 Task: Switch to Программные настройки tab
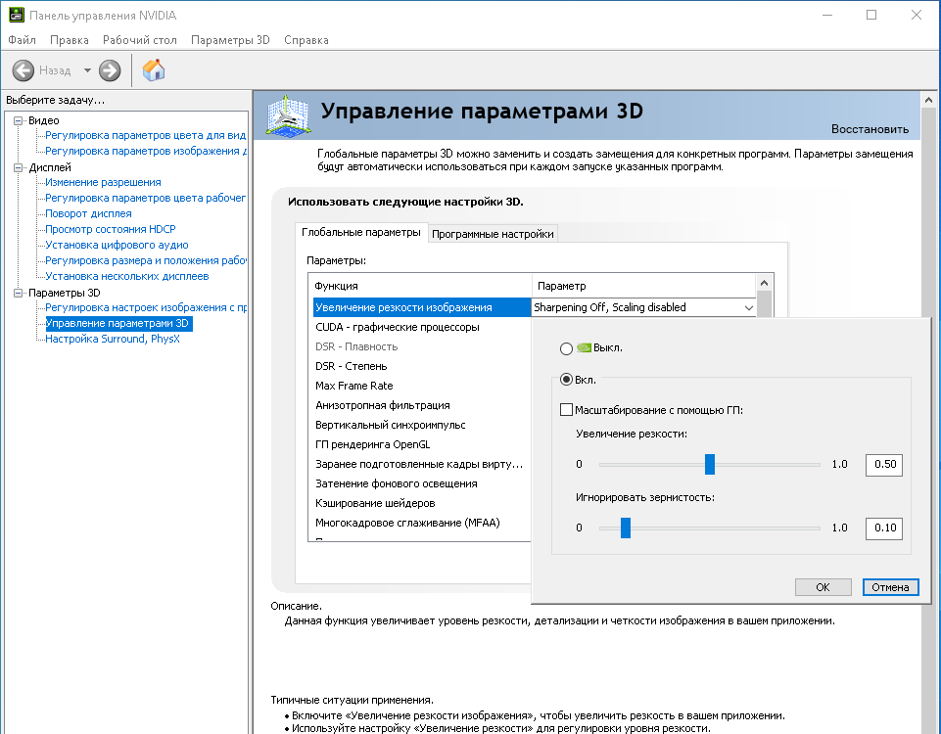(x=494, y=234)
